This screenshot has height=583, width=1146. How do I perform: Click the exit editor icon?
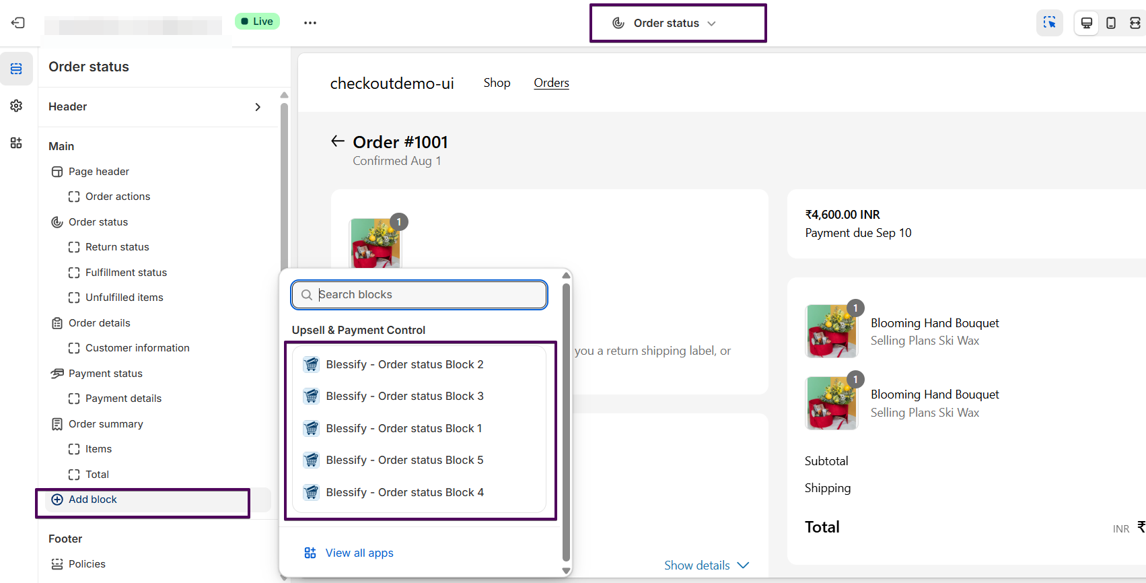(18, 23)
